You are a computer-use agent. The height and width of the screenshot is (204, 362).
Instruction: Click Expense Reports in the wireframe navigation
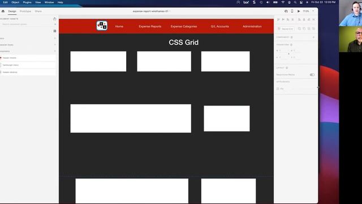[x=150, y=27]
